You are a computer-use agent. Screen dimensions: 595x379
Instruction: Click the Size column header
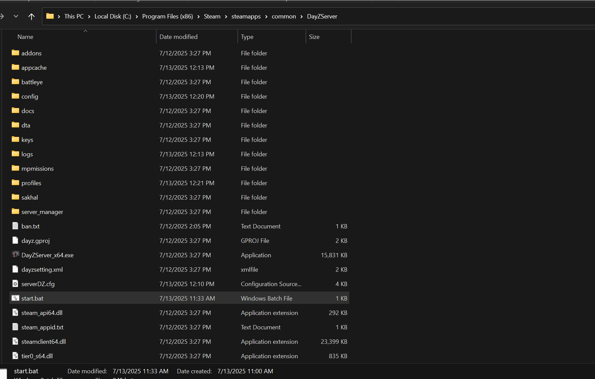(x=314, y=37)
